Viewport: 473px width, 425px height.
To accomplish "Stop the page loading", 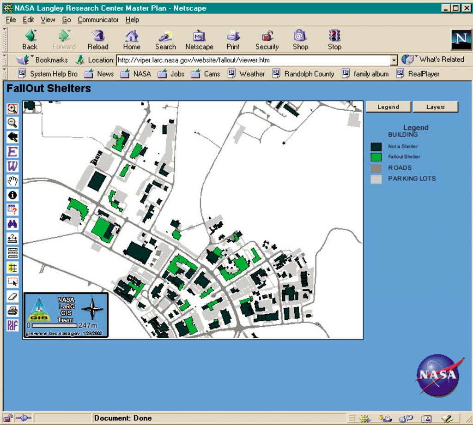I will (334, 40).
